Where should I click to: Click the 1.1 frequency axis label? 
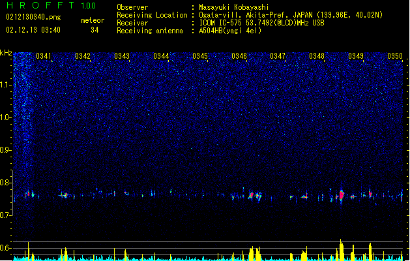[6, 85]
